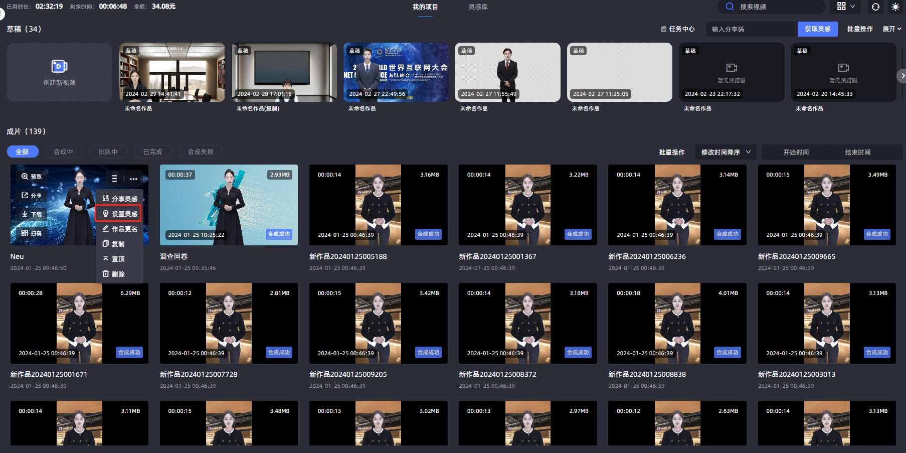The image size is (906, 453).
Task: Filter finished videos by 全部
Action: 22,152
